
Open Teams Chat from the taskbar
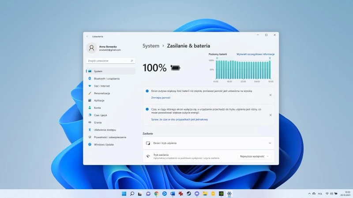click(x=148, y=194)
